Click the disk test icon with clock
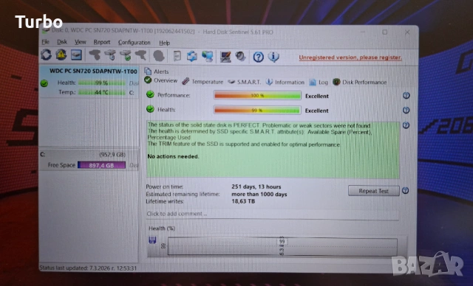This screenshot has width=473, height=286. coord(110,55)
